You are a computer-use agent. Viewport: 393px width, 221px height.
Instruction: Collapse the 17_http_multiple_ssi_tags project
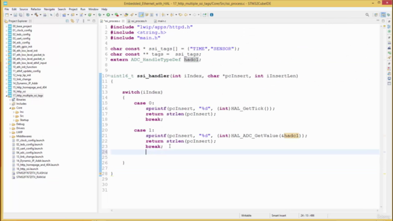(x=7, y=96)
